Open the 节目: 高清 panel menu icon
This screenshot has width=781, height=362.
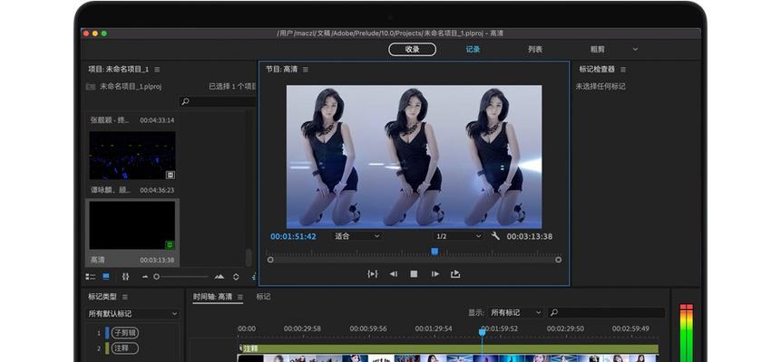[306, 70]
